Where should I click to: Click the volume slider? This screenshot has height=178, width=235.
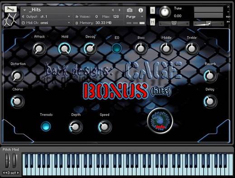click(x=208, y=24)
